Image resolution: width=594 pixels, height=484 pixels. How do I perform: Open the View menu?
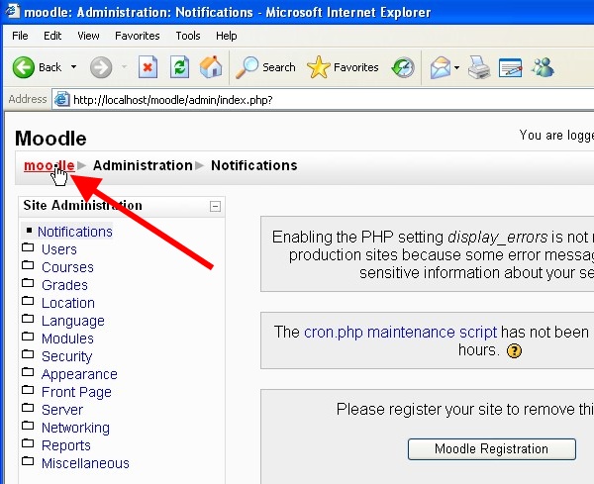click(x=88, y=36)
